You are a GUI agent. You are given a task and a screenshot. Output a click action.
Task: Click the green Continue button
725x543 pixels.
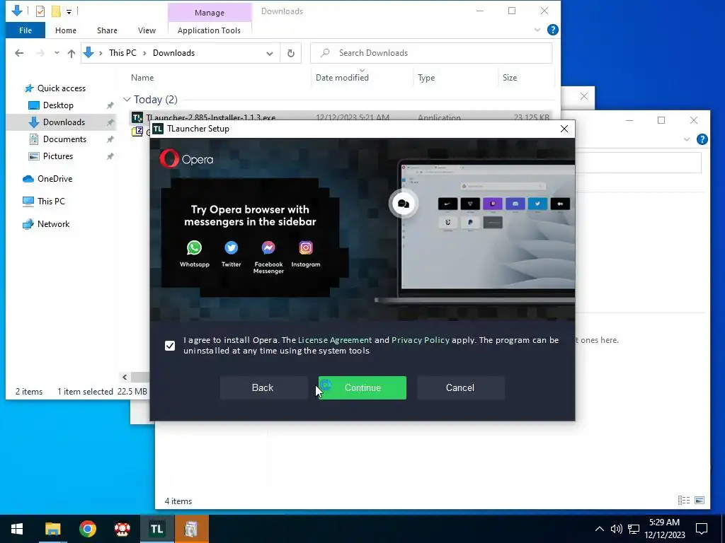(x=362, y=388)
